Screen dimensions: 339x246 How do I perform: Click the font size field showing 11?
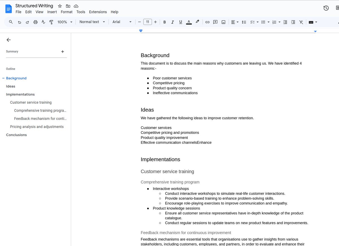(x=147, y=22)
